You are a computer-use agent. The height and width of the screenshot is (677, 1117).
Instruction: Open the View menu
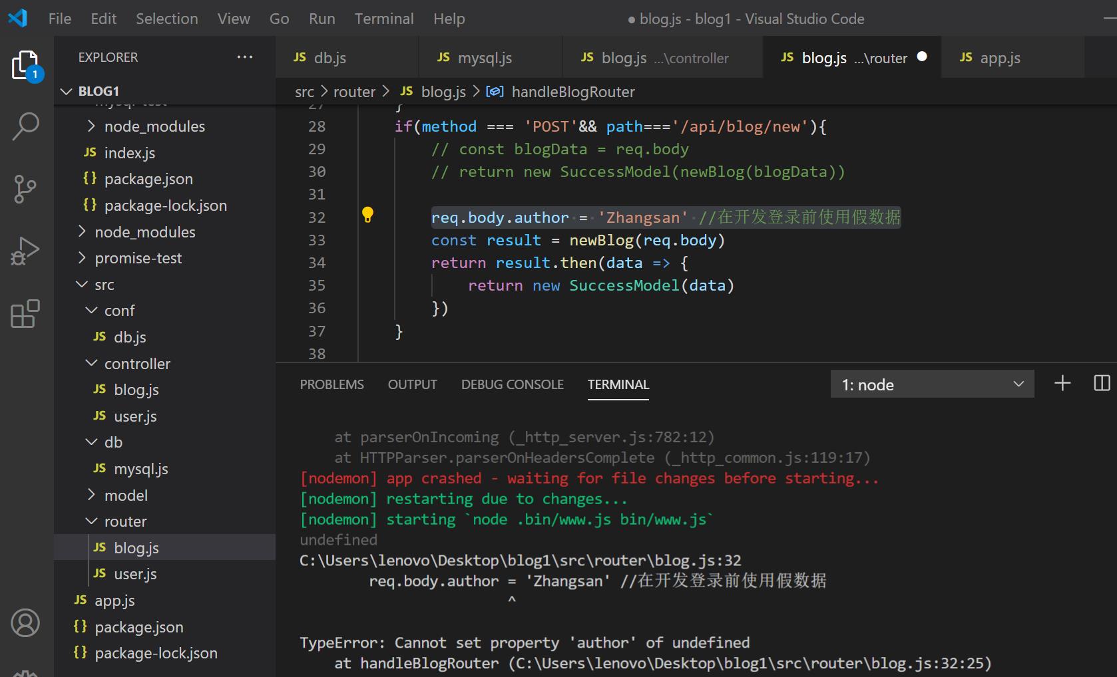point(234,19)
